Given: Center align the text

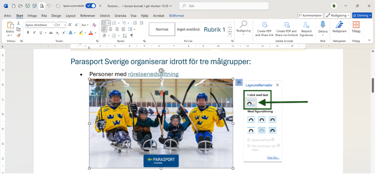Looking at the screenshot, I should (111, 29).
